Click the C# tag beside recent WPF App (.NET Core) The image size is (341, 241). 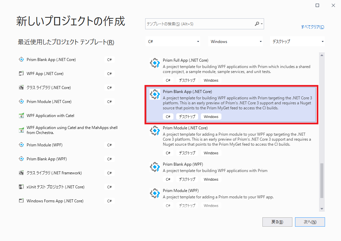point(109,74)
